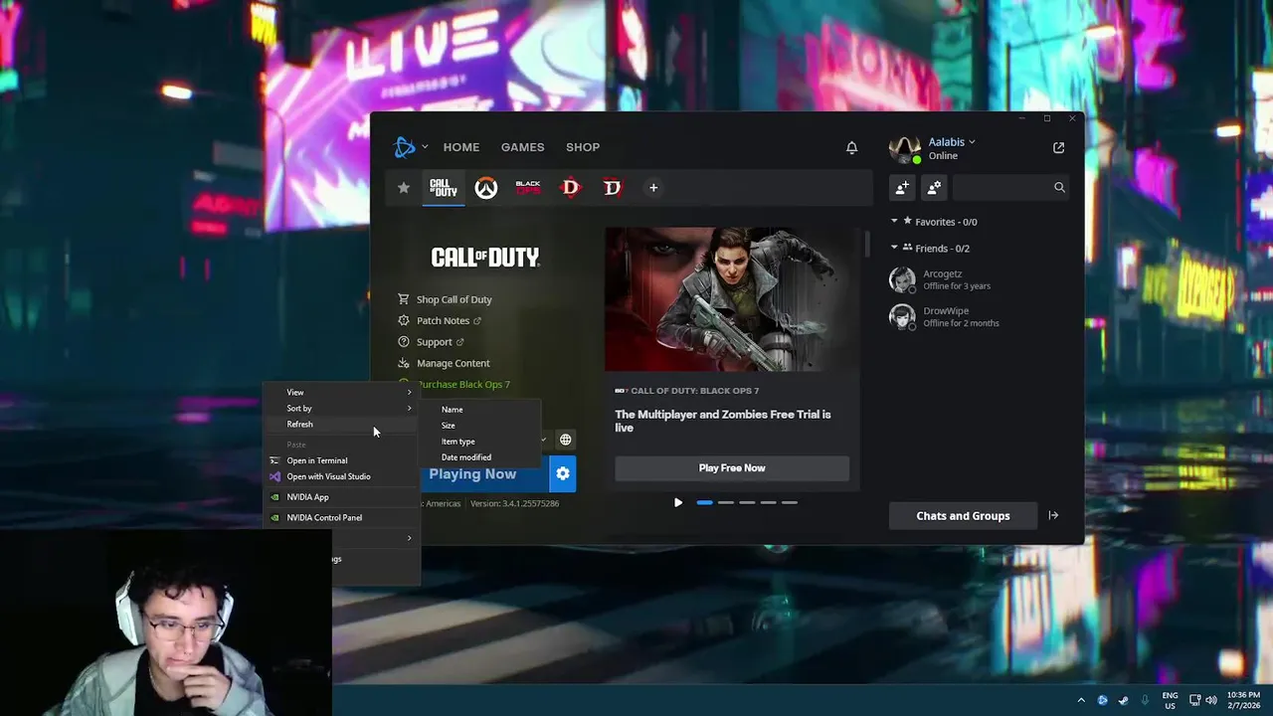The height and width of the screenshot is (716, 1273).
Task: Go to the HOME tab
Action: point(461,147)
